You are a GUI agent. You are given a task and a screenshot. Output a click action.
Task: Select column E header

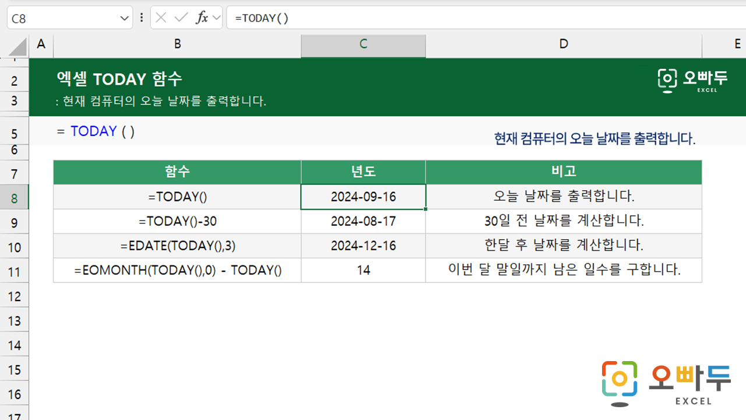(x=724, y=44)
